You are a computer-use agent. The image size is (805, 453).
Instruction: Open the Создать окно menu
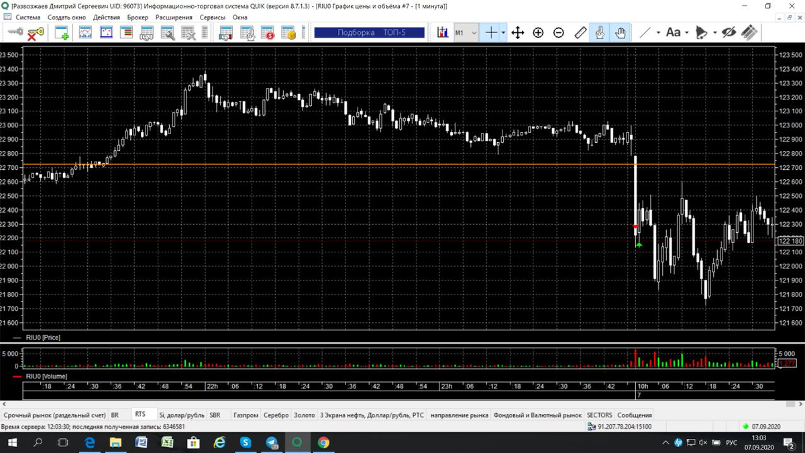[x=66, y=17]
